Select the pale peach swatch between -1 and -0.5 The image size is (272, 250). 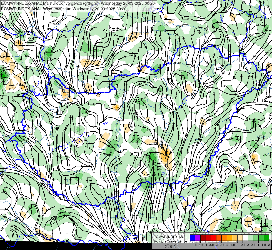240,238
